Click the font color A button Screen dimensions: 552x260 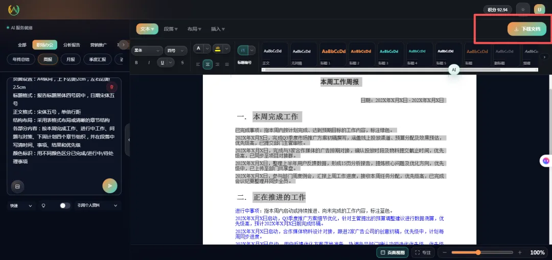(198, 48)
